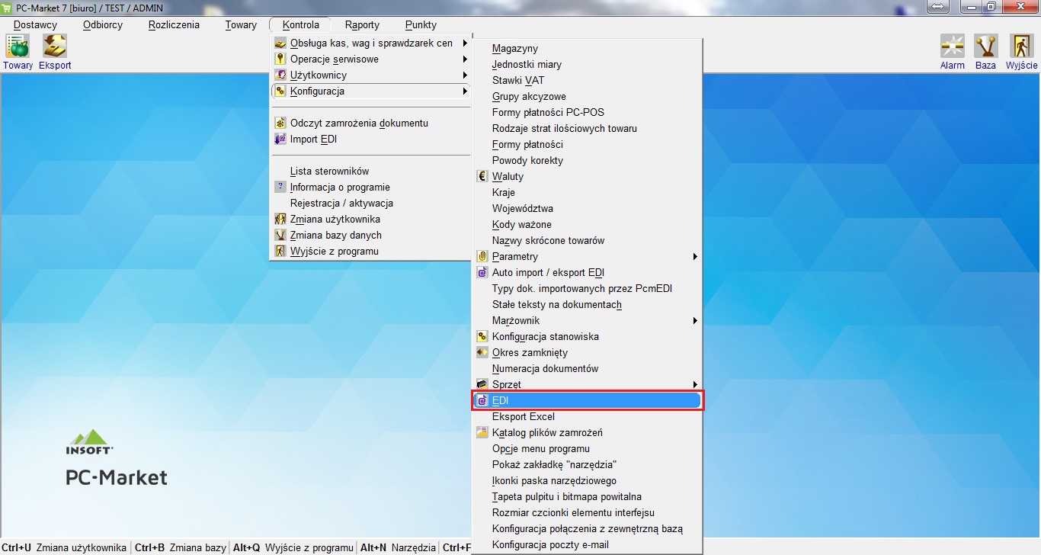Click the icon beside Auto import / eksport EDI
1041x555 pixels.
(482, 273)
